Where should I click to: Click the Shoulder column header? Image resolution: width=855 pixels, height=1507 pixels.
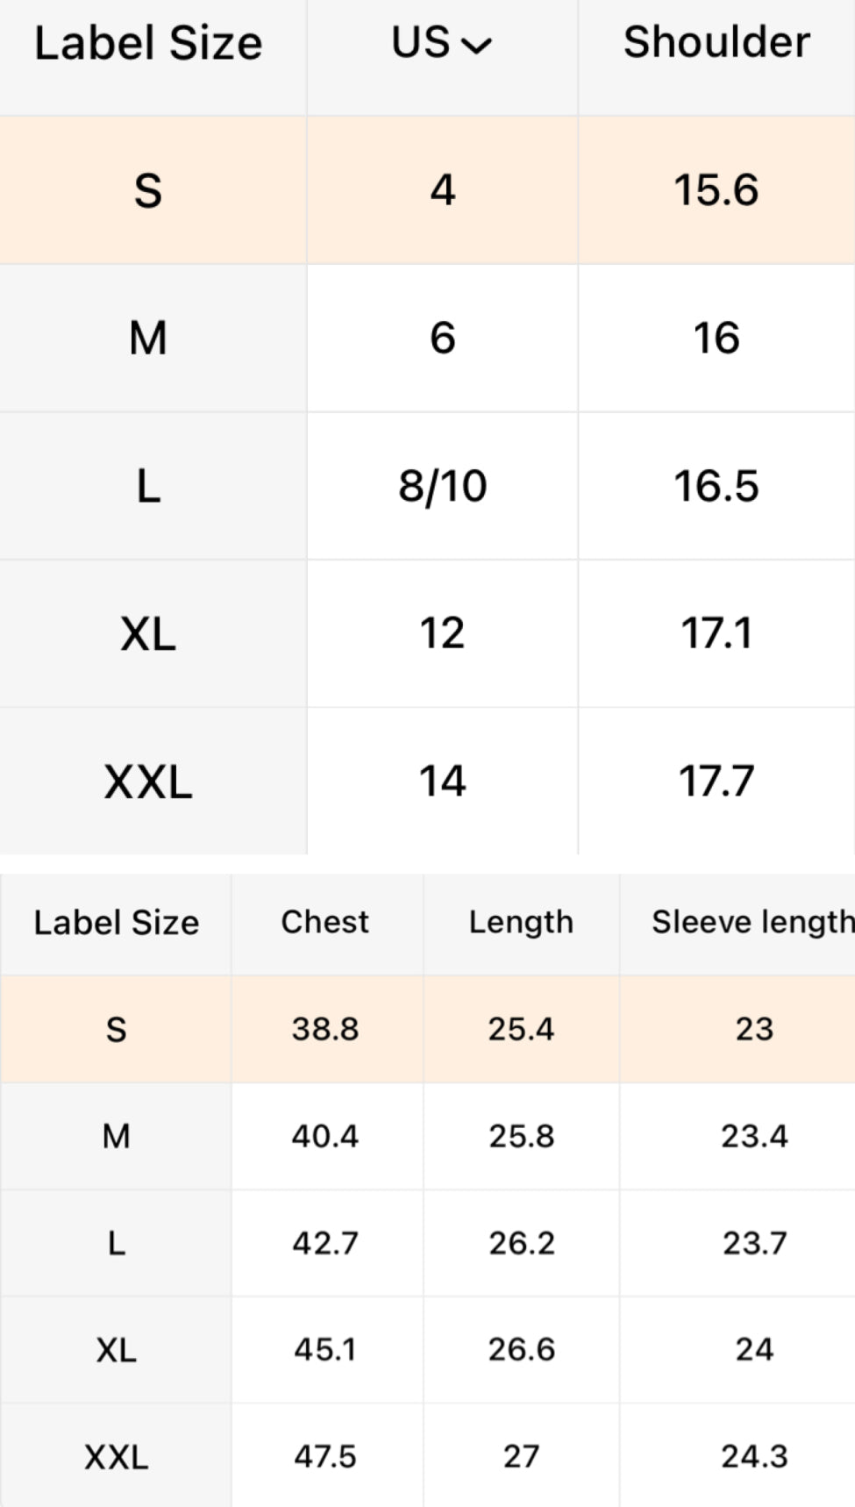pos(716,43)
